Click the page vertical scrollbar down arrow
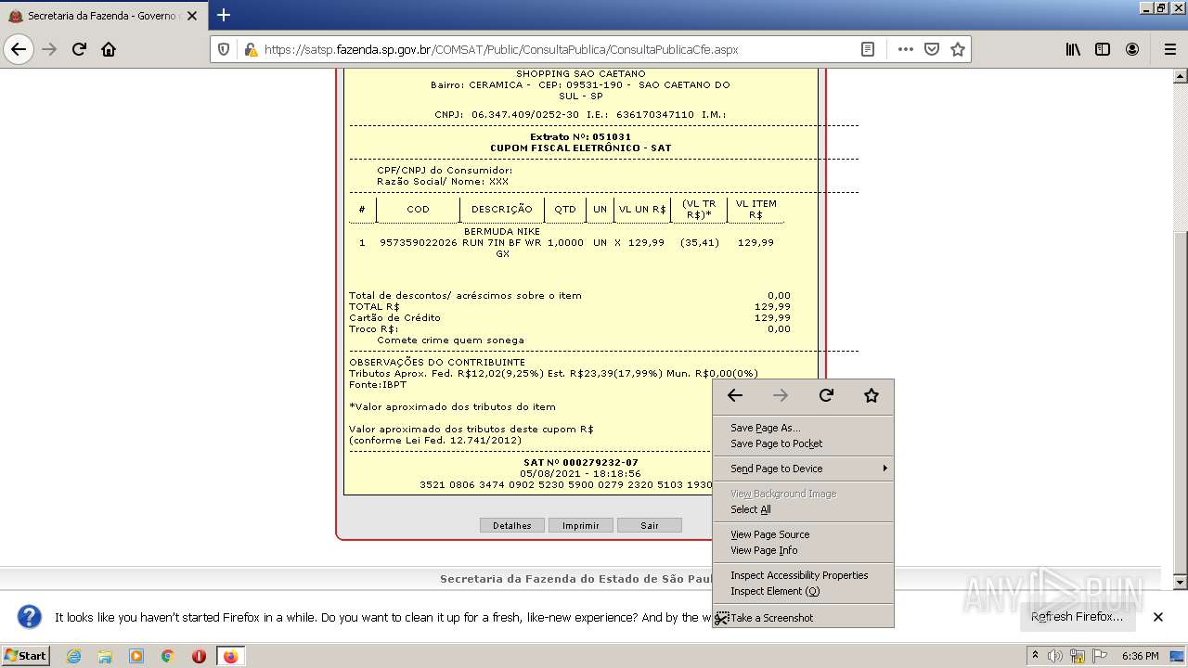This screenshot has height=668, width=1188. [1181, 583]
